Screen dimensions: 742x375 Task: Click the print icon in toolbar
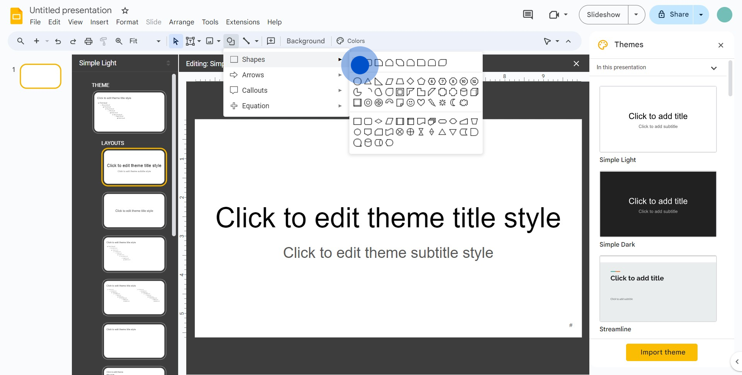pos(88,41)
